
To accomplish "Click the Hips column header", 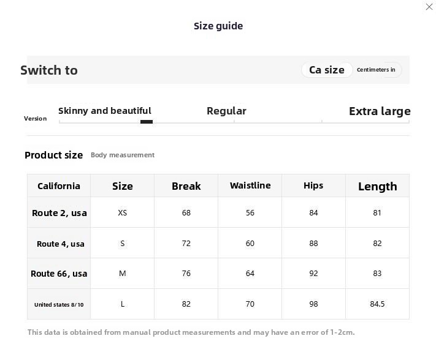I will (x=313, y=185).
